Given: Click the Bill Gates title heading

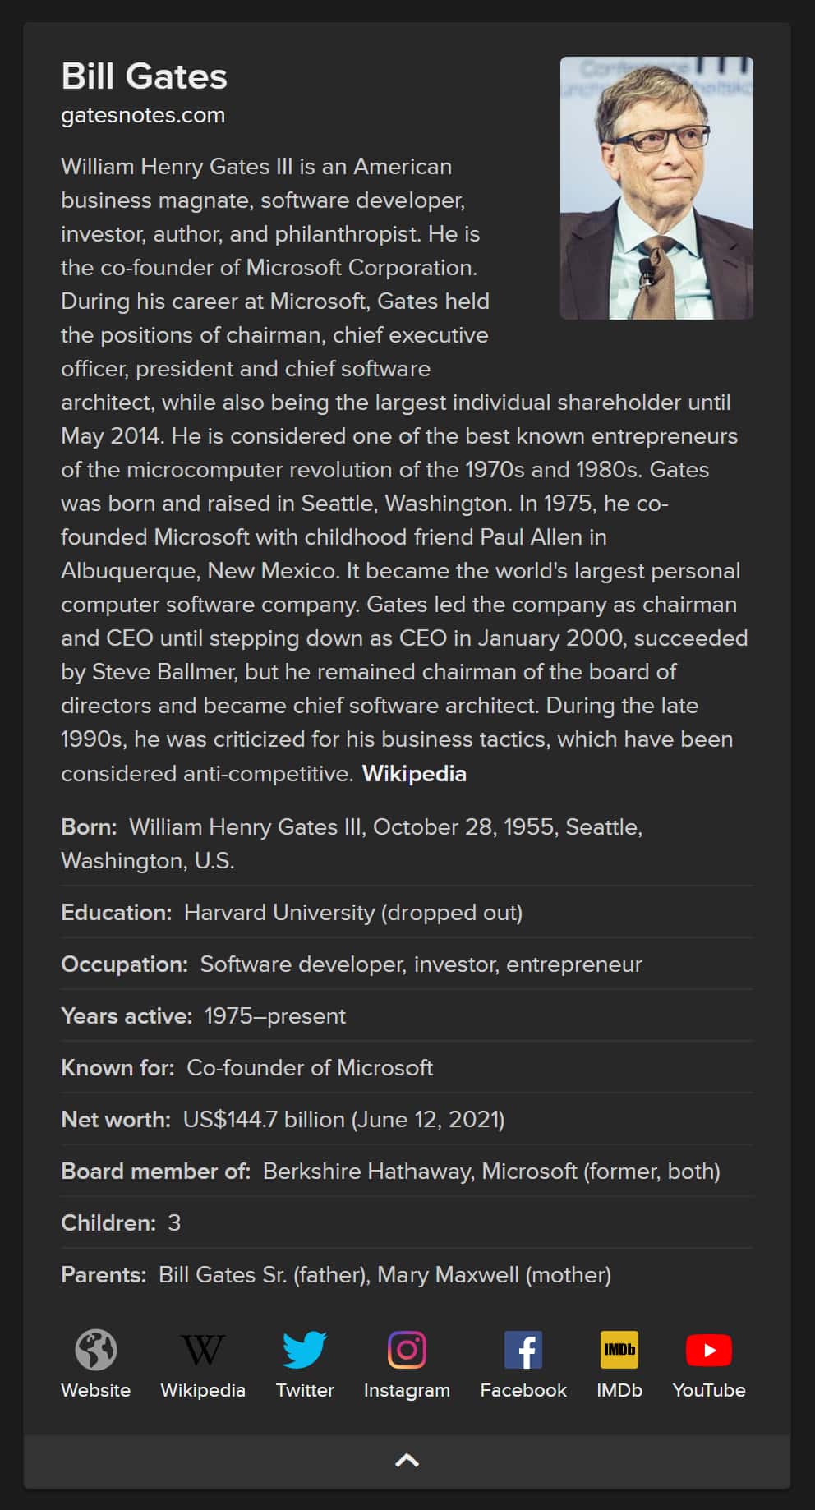Looking at the screenshot, I should [145, 76].
